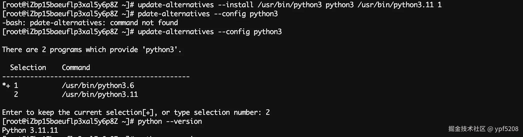The width and height of the screenshot is (523, 137).
Task: Click the 'command not found' error message
Action: pos(144,23)
